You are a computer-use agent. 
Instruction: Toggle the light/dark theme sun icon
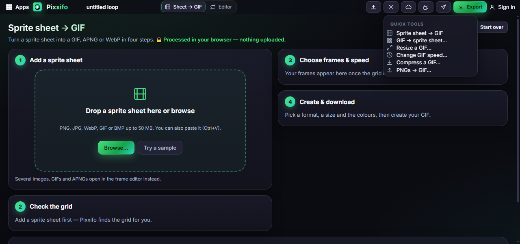[391, 7]
